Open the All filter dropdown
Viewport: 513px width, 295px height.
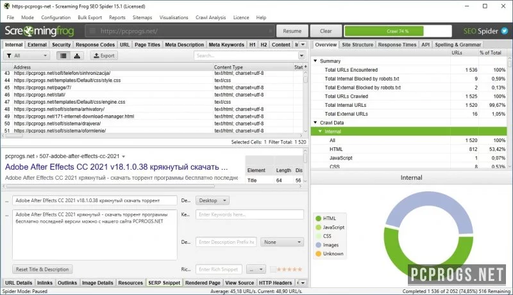(x=27, y=56)
